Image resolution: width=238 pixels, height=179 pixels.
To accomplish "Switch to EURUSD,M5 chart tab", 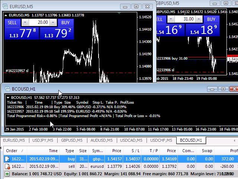I will pos(14,140).
